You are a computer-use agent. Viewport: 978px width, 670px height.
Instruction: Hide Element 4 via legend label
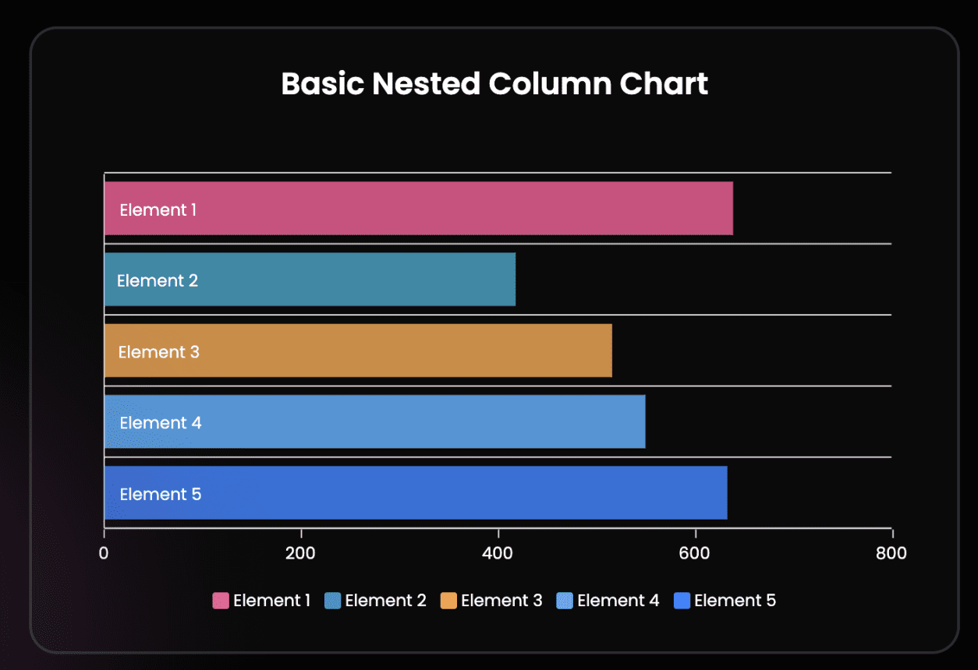618,601
